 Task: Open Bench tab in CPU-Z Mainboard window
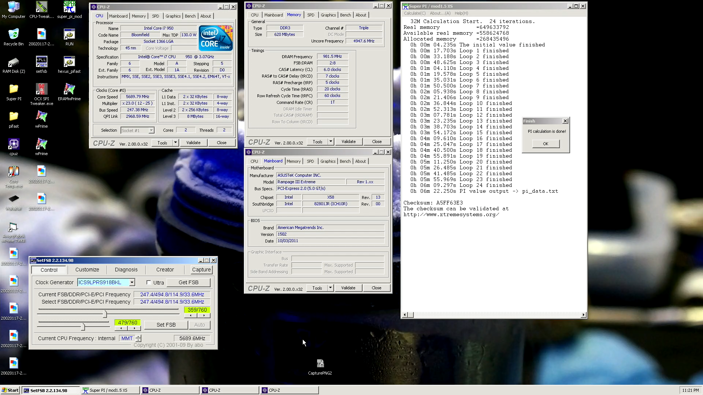click(345, 161)
